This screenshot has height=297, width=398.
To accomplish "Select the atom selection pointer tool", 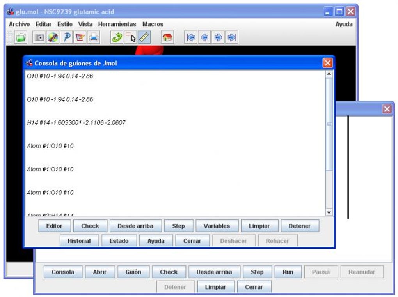I will 130,37.
